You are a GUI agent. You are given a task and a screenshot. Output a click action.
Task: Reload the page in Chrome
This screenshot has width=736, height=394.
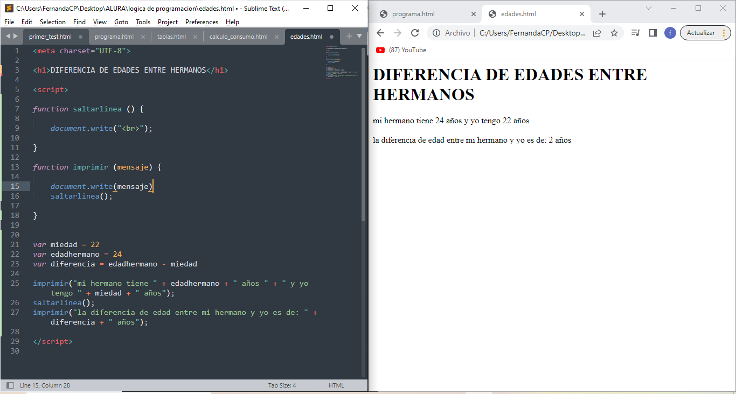pos(415,33)
